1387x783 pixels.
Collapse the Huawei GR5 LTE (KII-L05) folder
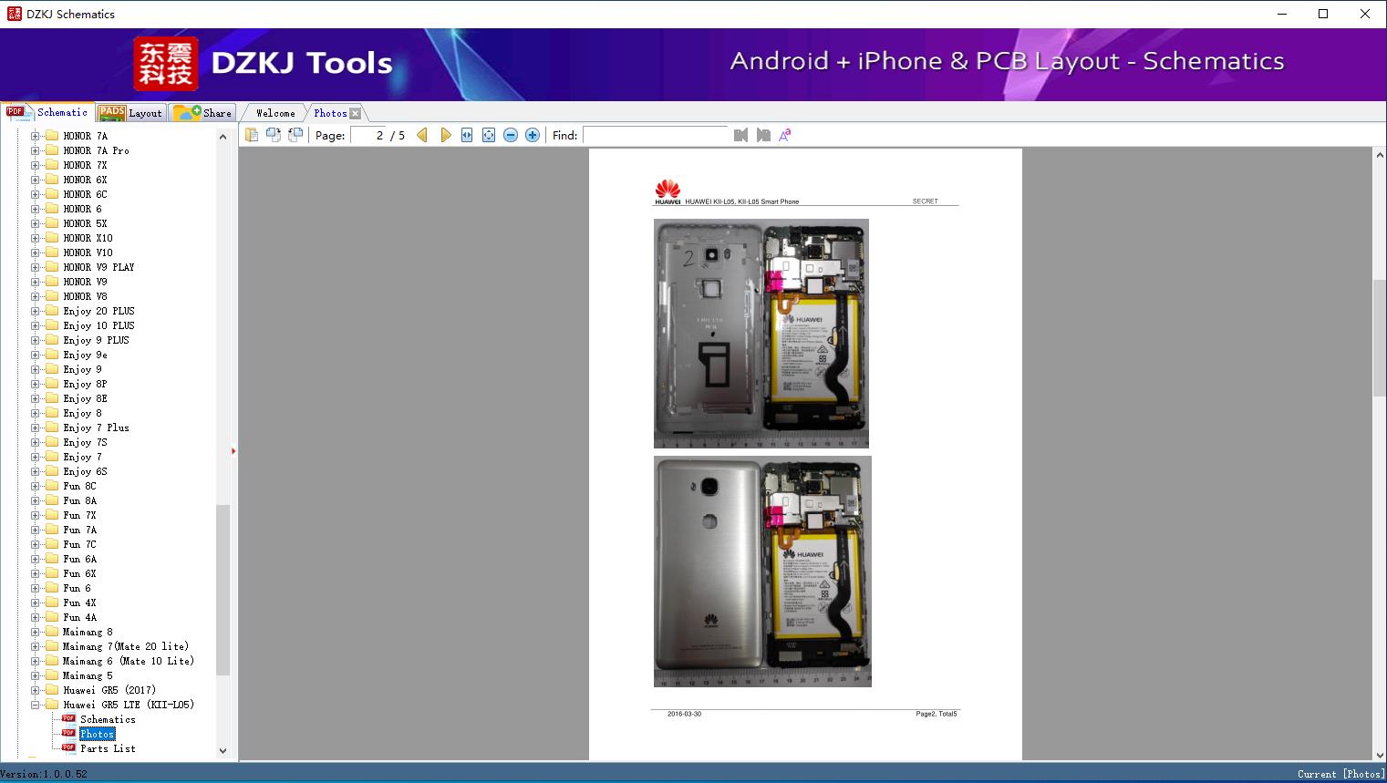pyautogui.click(x=35, y=705)
